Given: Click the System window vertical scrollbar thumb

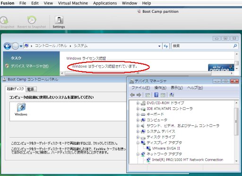Looking at the screenshot, I should coord(236,63).
